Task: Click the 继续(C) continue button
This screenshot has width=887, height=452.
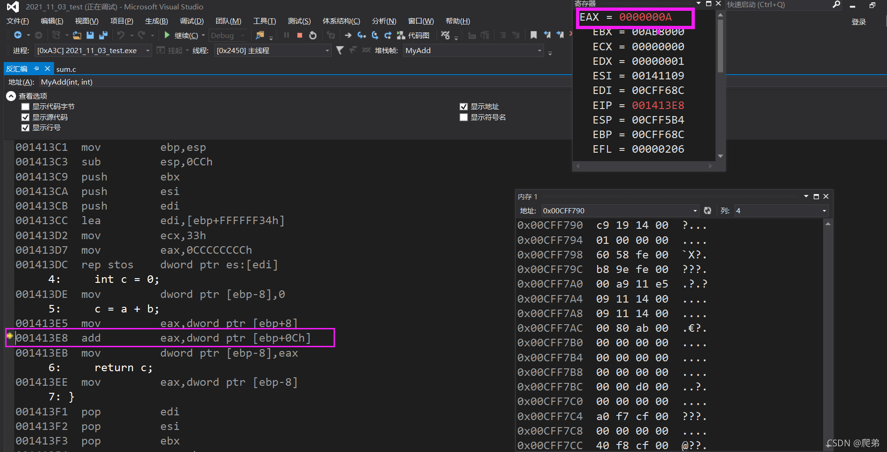Action: 181,35
